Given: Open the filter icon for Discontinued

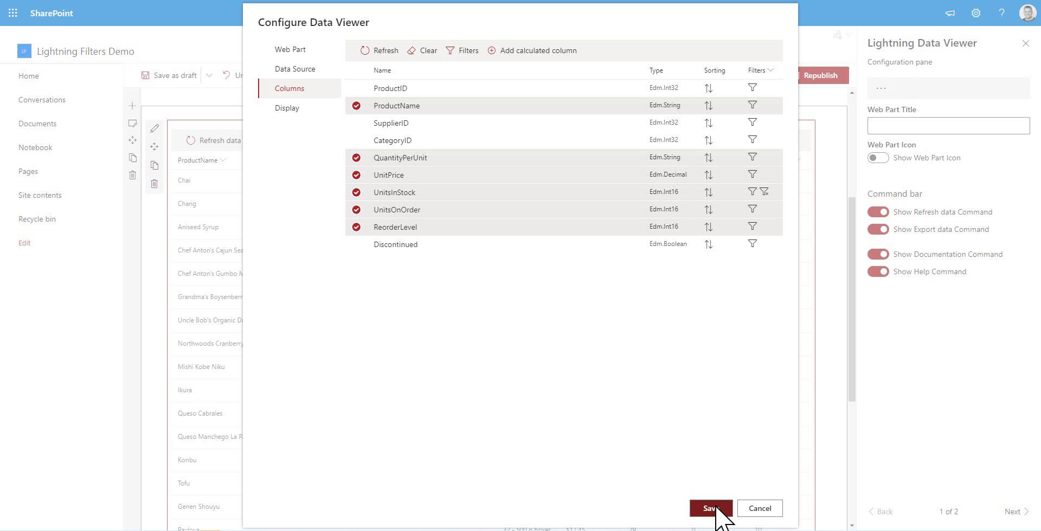Looking at the screenshot, I should 753,243.
